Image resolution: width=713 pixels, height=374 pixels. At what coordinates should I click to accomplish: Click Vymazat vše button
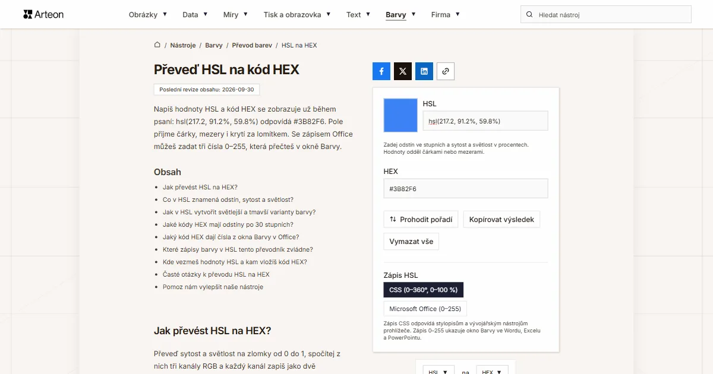pos(411,242)
